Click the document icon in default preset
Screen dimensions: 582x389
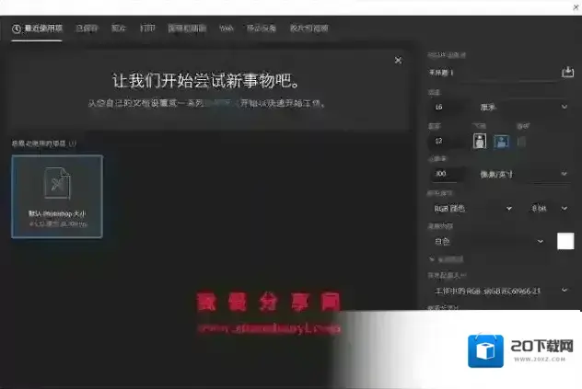pyautogui.click(x=57, y=182)
